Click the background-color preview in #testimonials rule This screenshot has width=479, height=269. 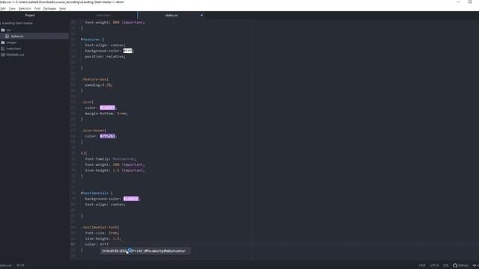pos(131,199)
